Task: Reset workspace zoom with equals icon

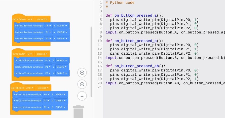Action: point(82,96)
